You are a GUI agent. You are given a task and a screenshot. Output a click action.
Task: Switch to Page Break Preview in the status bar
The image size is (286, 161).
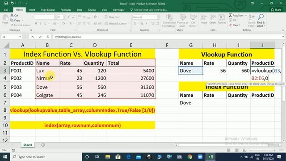[244, 150]
